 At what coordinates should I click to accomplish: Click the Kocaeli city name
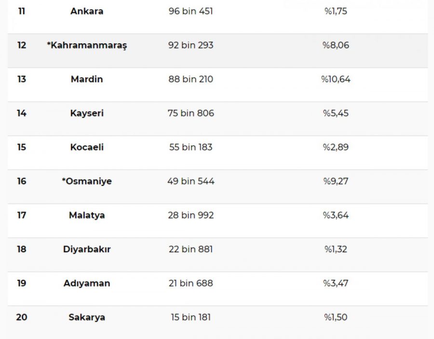pyautogui.click(x=87, y=147)
